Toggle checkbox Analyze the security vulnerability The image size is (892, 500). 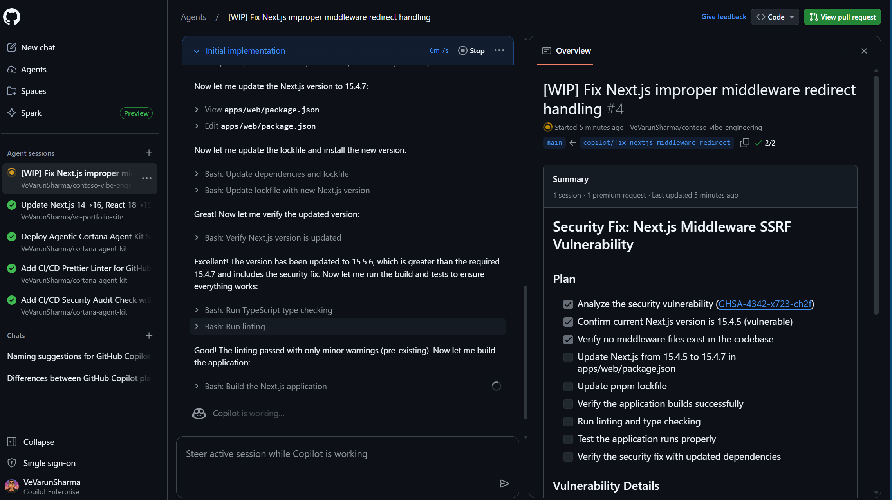pos(568,304)
